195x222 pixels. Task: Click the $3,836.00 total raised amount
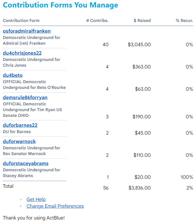tap(140, 188)
